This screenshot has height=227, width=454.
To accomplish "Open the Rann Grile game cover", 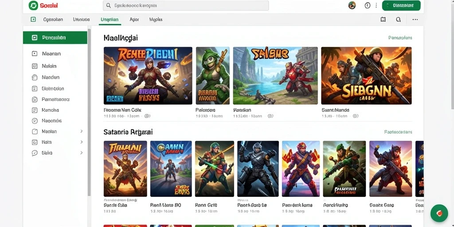I will (215, 169).
